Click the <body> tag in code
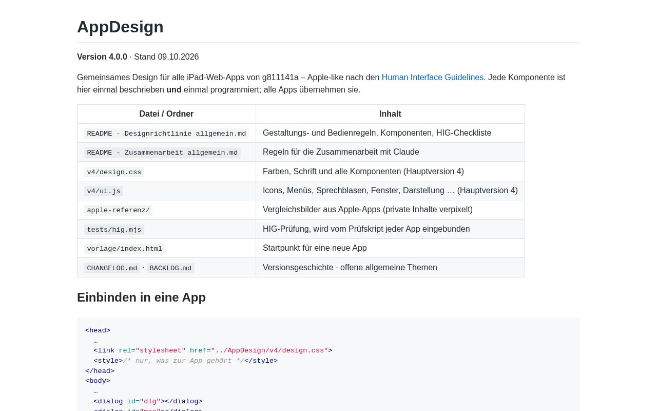Screen dimensions: 657x411 tap(98, 381)
